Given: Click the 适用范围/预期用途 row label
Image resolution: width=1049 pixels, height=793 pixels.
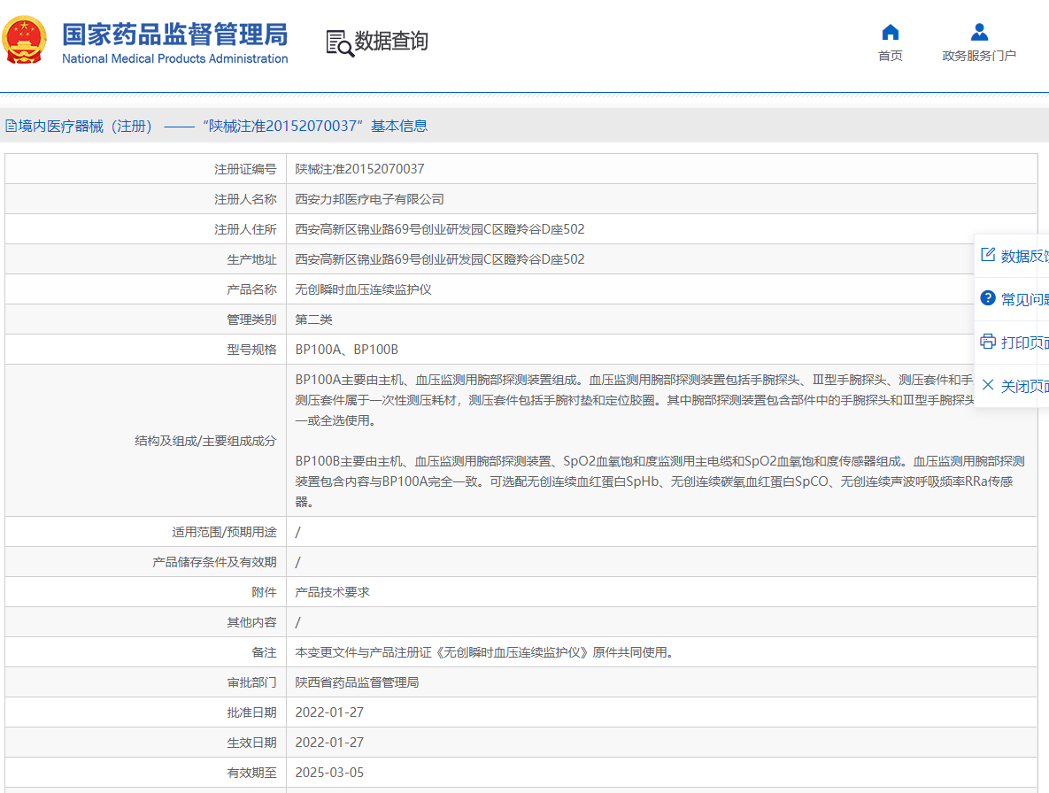Looking at the screenshot, I should [224, 532].
